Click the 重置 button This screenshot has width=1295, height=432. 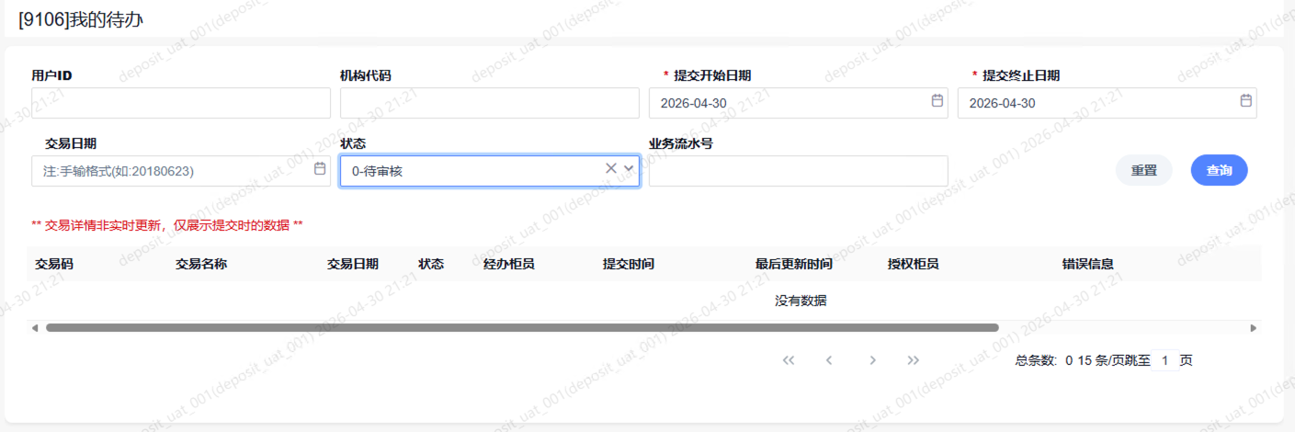pyautogui.click(x=1144, y=170)
